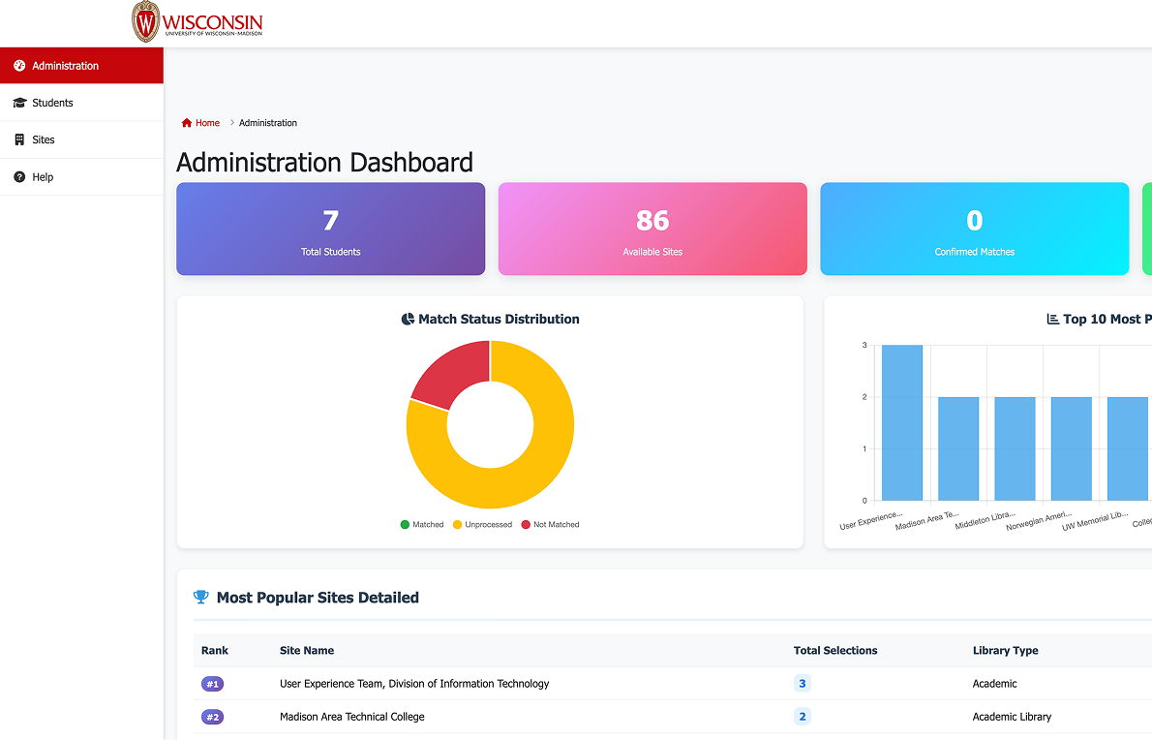The height and width of the screenshot is (740, 1152).
Task: Select the Confirmed Matches card
Action: pyautogui.click(x=974, y=229)
